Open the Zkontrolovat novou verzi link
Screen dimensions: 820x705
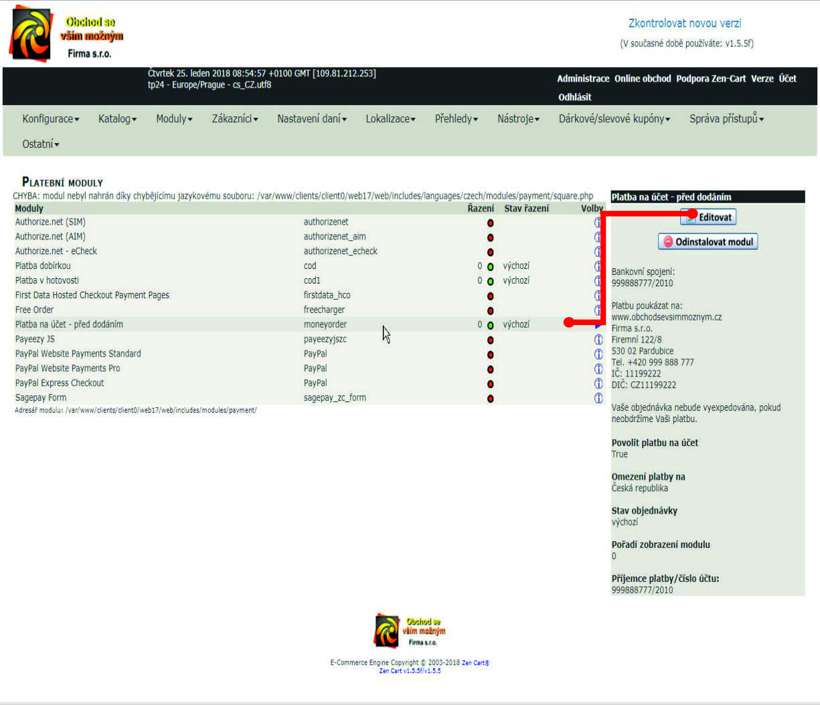click(x=684, y=23)
